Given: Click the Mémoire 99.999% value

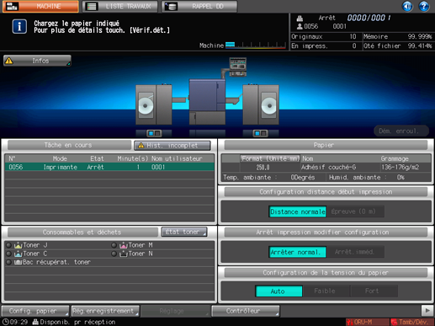Looking at the screenshot, I should point(420,36).
